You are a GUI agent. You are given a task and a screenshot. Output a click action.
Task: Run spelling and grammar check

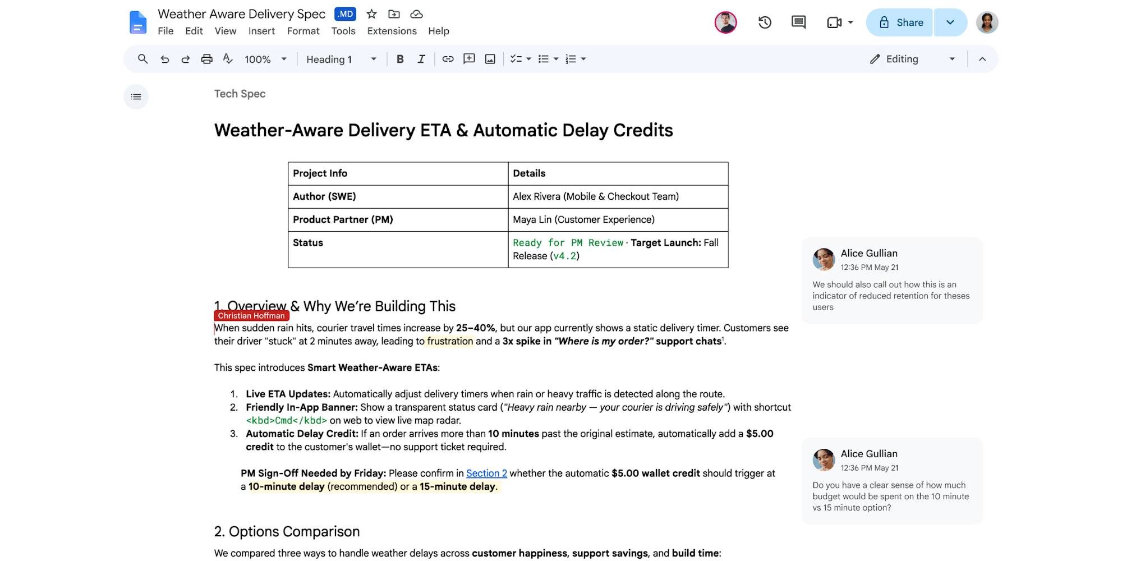pos(228,59)
